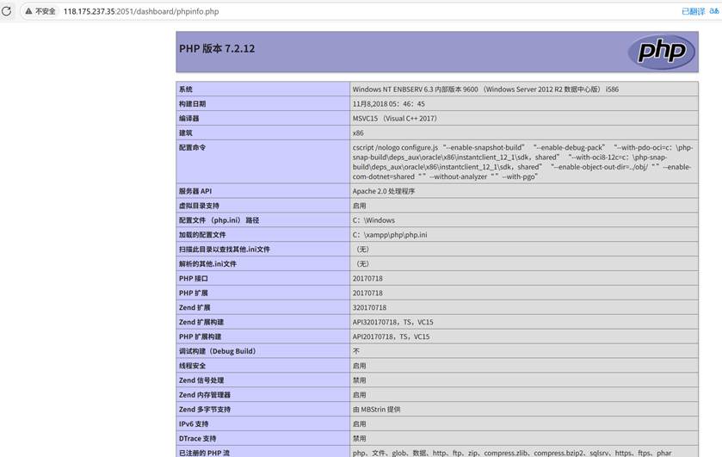Click the PHP 扩展构建 row label
The height and width of the screenshot is (457, 722).
coord(201,337)
